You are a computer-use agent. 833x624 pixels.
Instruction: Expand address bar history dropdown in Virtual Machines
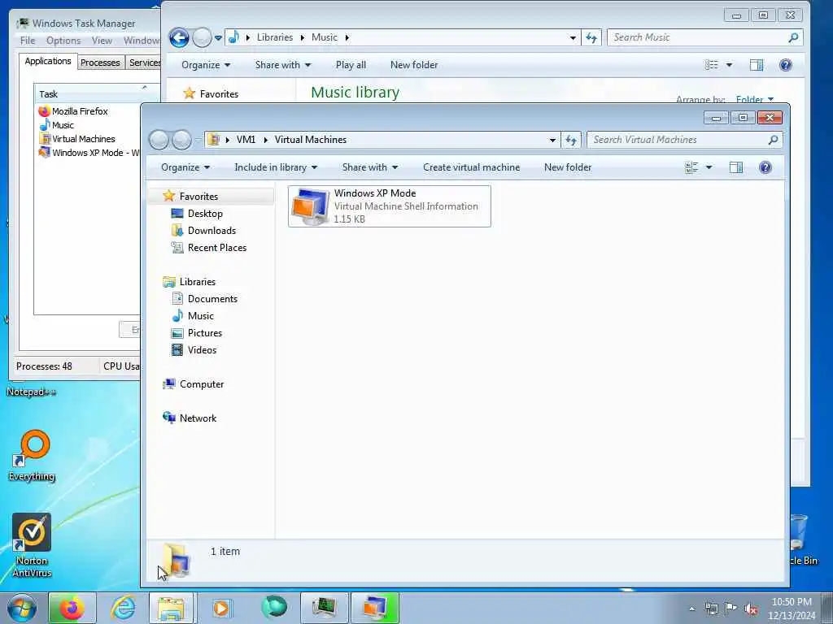point(552,140)
